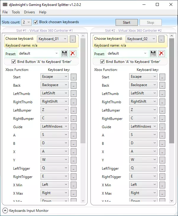Click the '..' button next to A in Slot #1

tap(74, 135)
